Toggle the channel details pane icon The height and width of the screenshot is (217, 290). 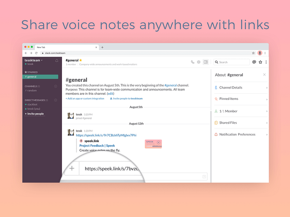click(206, 62)
